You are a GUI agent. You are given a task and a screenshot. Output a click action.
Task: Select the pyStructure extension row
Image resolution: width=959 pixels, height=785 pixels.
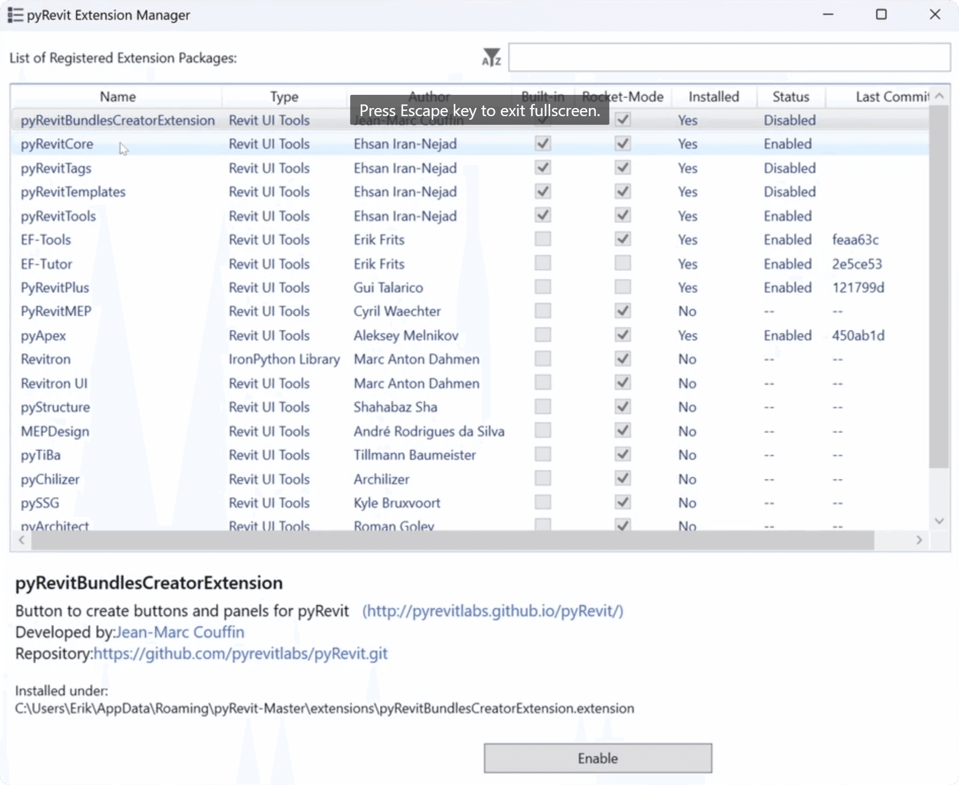point(471,407)
